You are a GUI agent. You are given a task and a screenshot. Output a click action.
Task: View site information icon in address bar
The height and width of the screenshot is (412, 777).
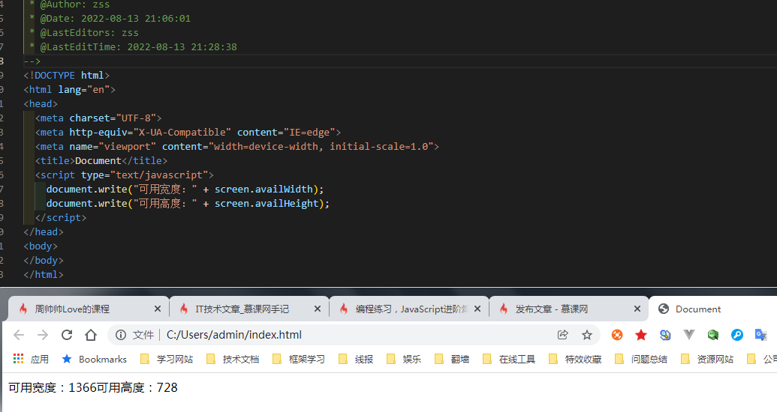pos(120,335)
